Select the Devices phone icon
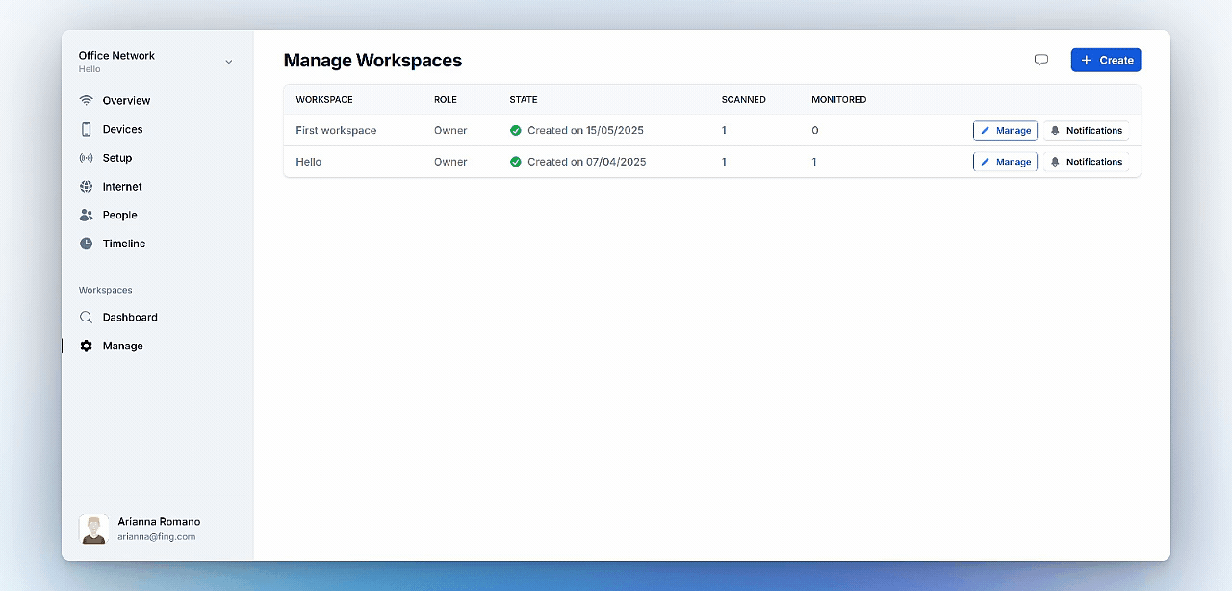The width and height of the screenshot is (1232, 591). coord(86,129)
